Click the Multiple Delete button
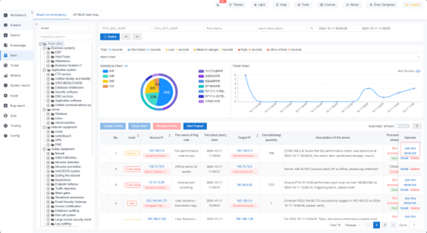The width and height of the screenshot is (427, 233). click(167, 126)
